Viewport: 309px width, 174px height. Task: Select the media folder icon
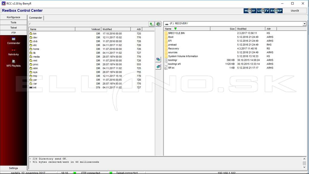(x=31, y=56)
